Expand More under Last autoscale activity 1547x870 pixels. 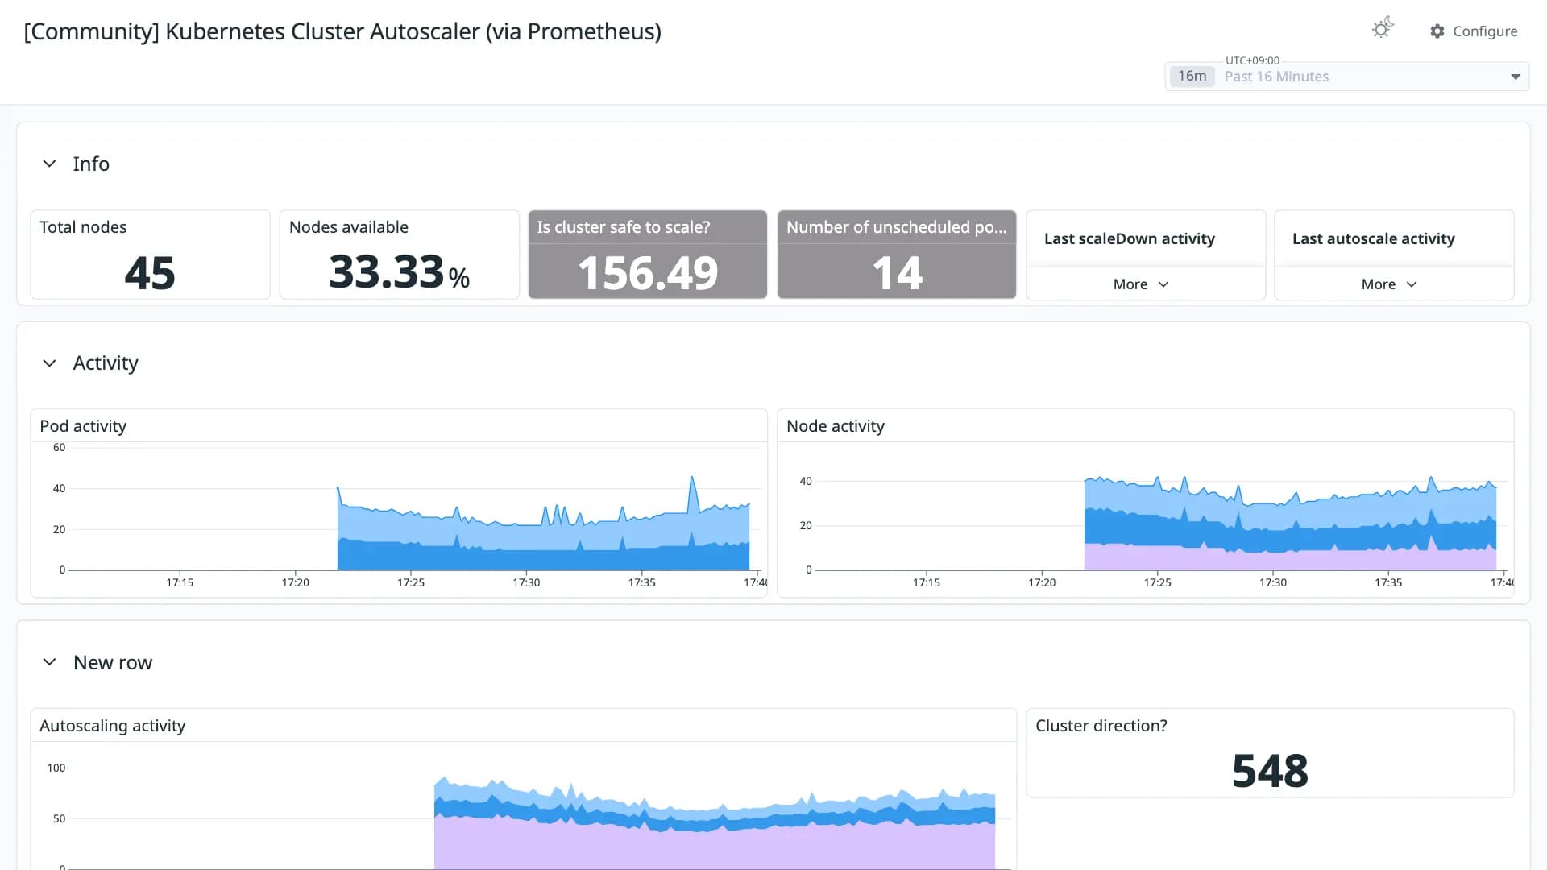point(1388,284)
